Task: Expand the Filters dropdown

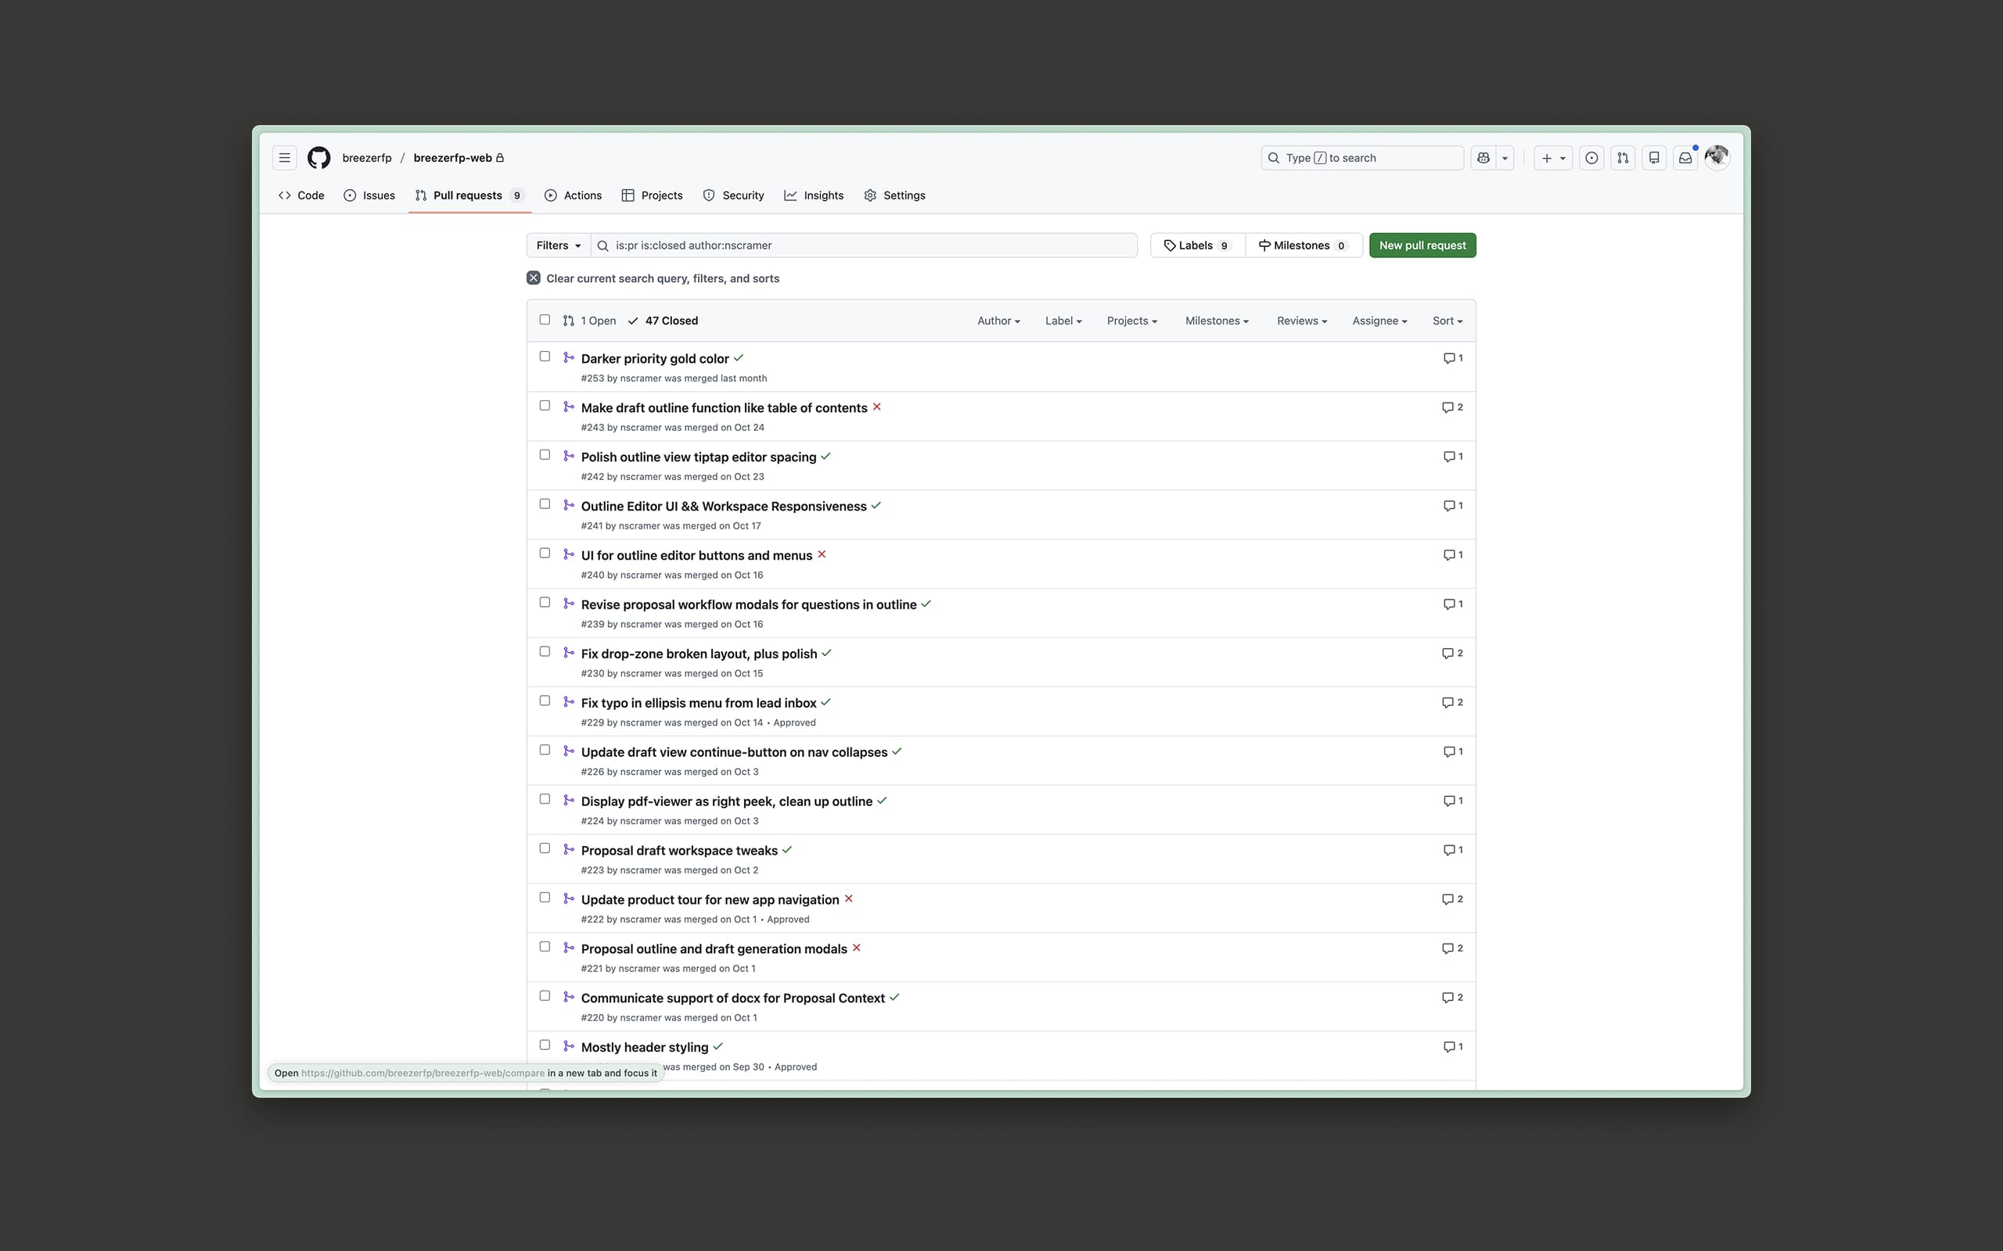Action: pos(557,245)
